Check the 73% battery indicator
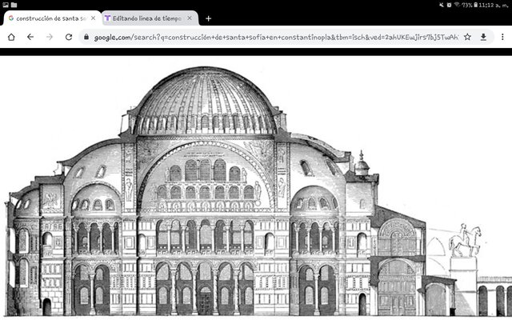The width and height of the screenshot is (512, 320). click(470, 5)
